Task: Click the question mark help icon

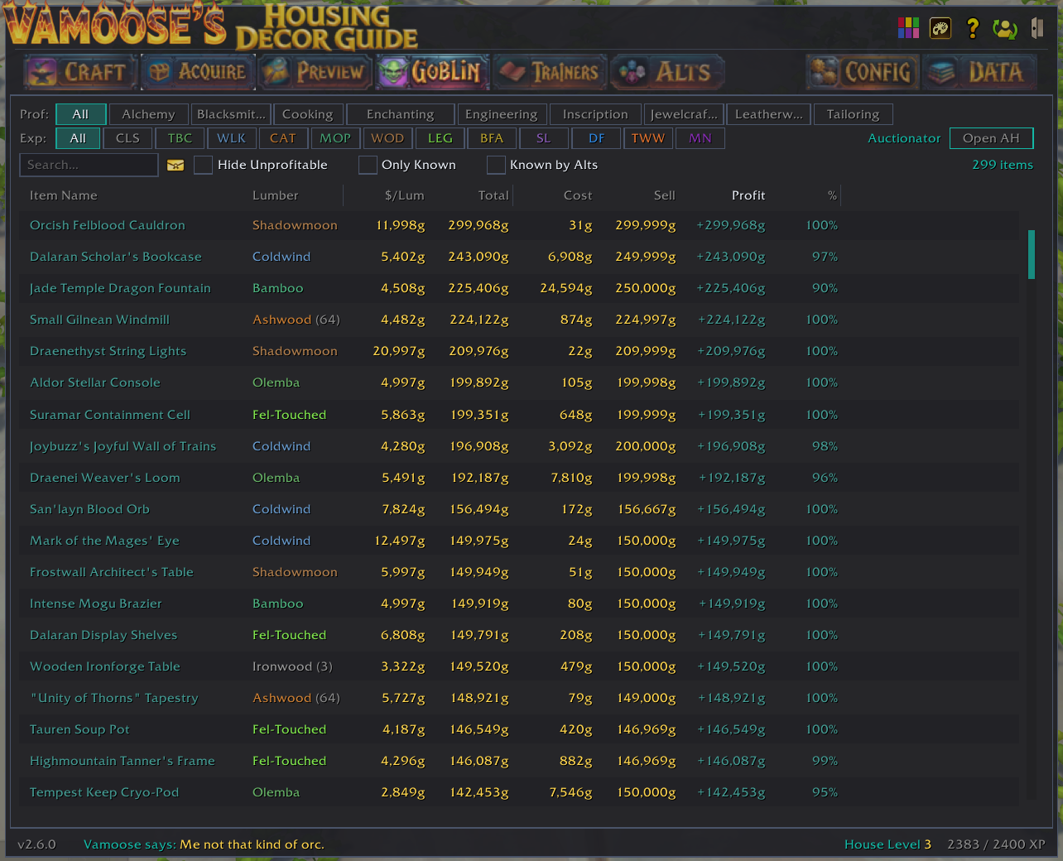Action: (x=972, y=27)
